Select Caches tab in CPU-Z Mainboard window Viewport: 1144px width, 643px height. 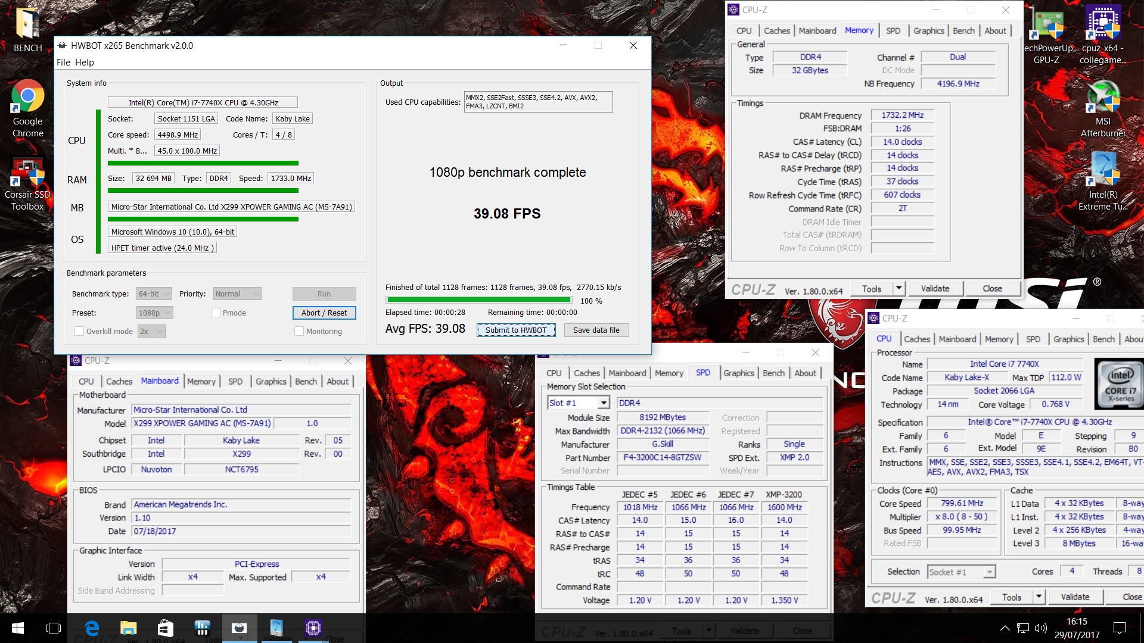click(x=119, y=382)
